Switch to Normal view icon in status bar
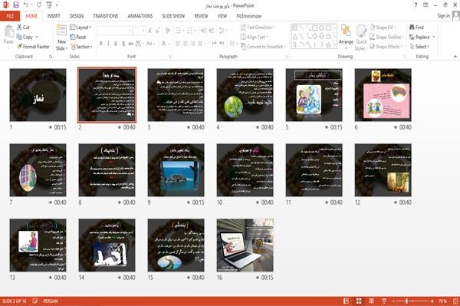The image size is (460, 306). (347, 301)
